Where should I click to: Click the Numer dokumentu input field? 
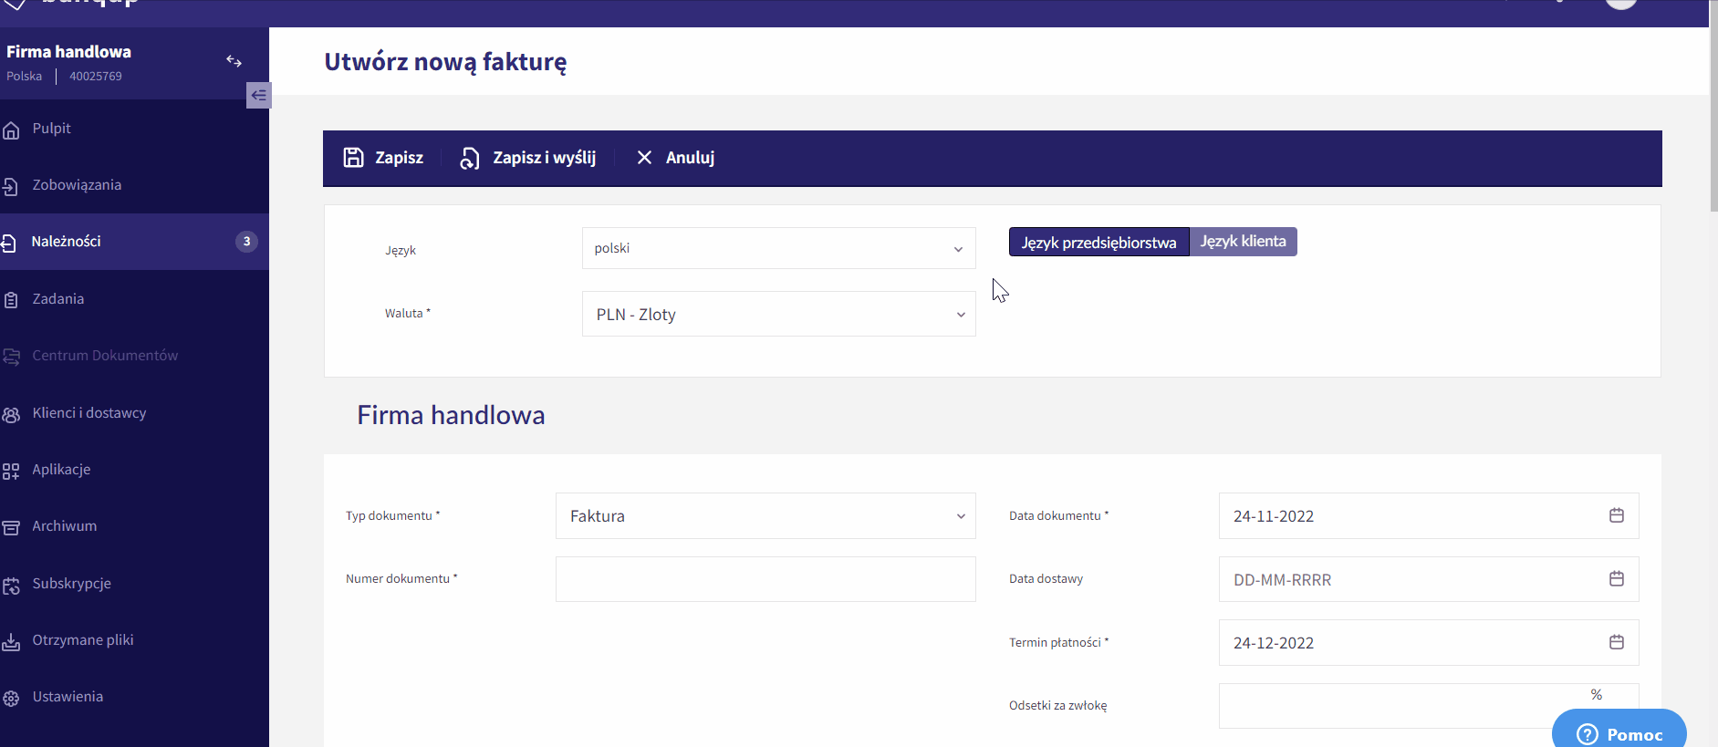(765, 579)
